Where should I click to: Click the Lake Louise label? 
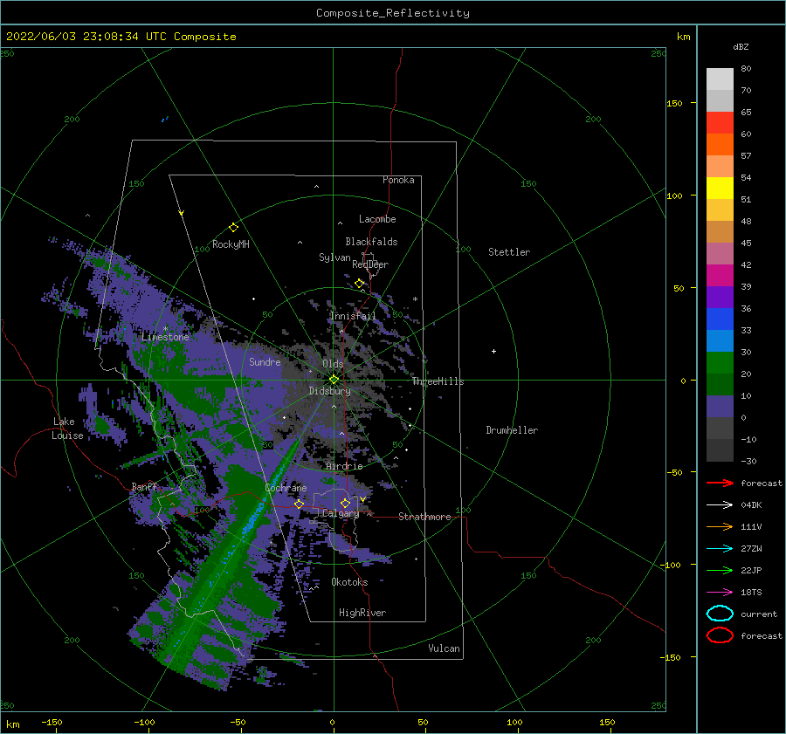(x=67, y=429)
